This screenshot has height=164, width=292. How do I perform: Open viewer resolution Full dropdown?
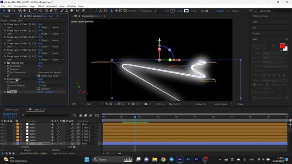pos(94,104)
